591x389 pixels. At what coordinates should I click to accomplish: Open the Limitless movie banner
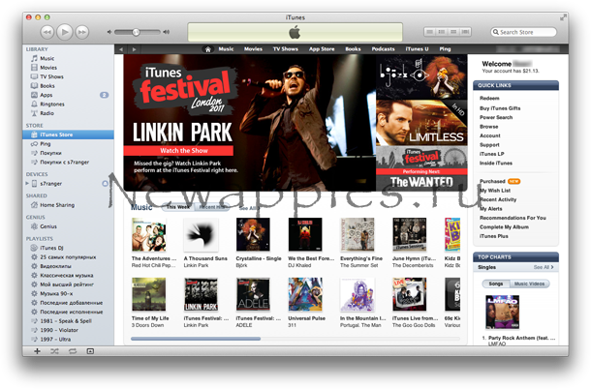pos(421,123)
